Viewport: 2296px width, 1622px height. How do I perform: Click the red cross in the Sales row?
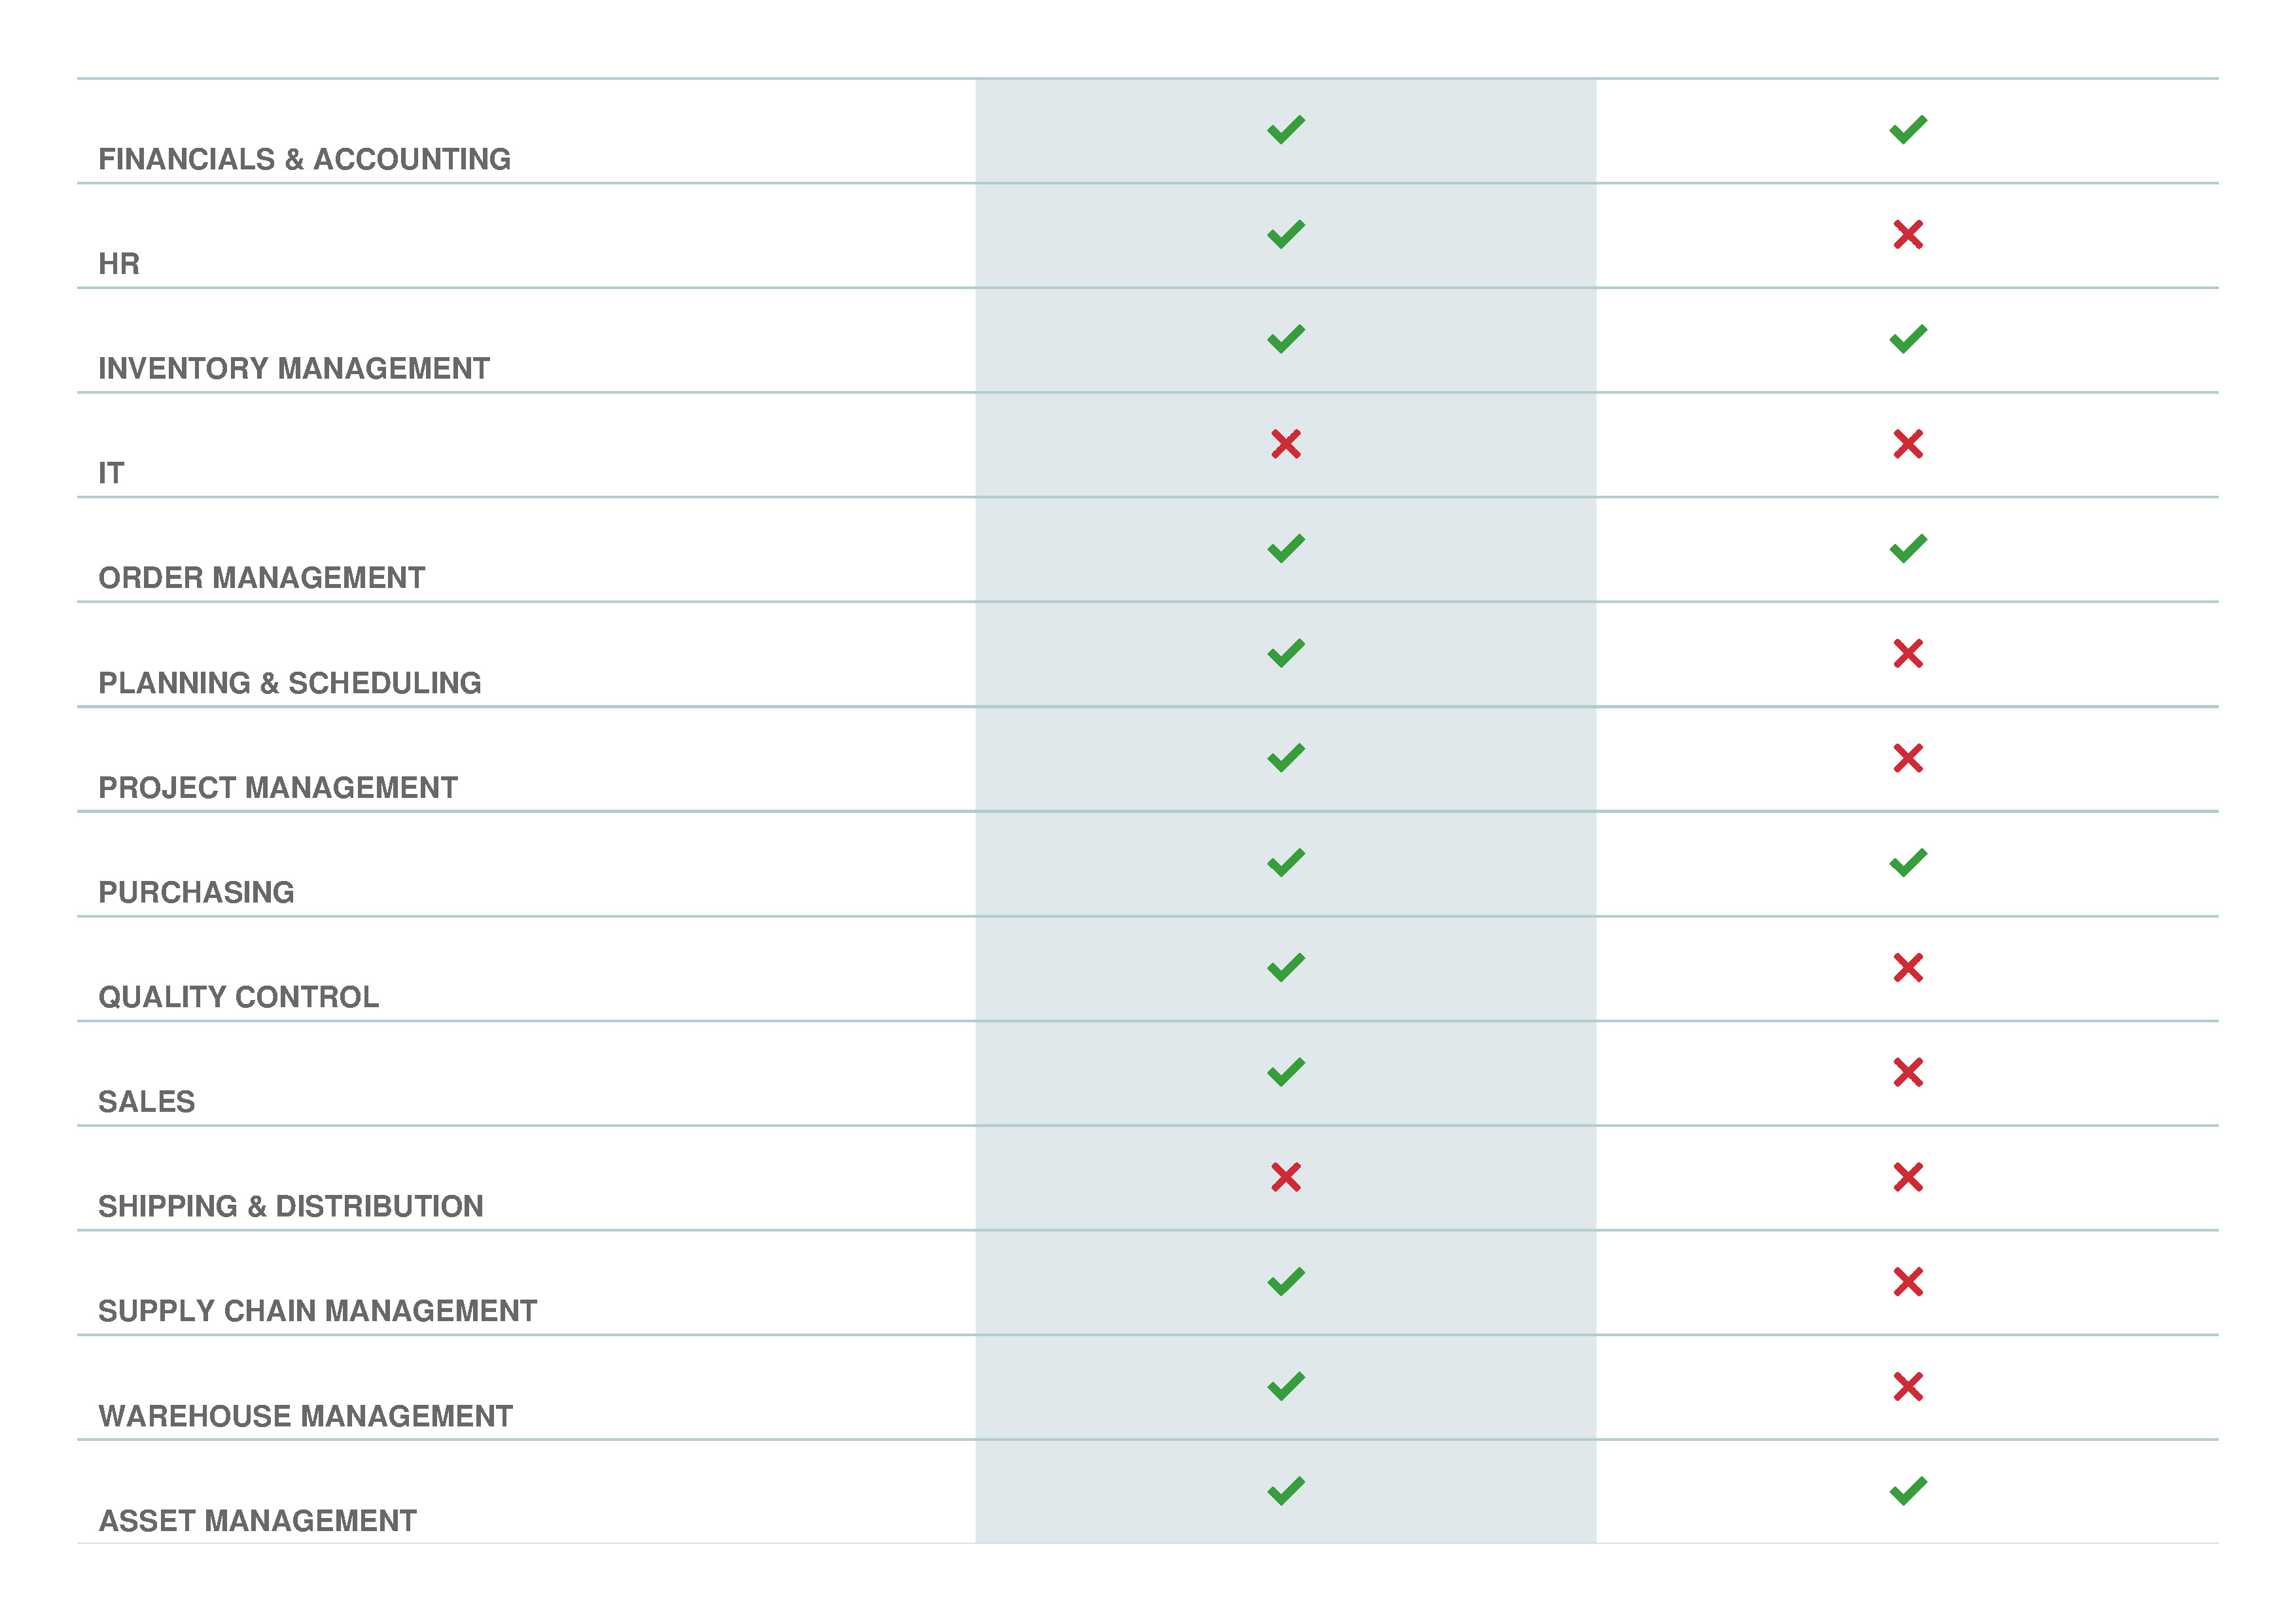(1907, 1073)
